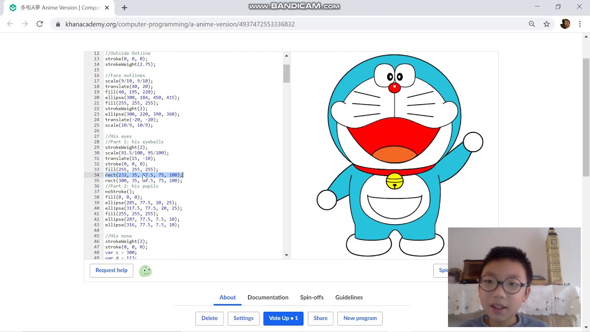Vote Up this program
Screen dimensions: 590x332
283,318
